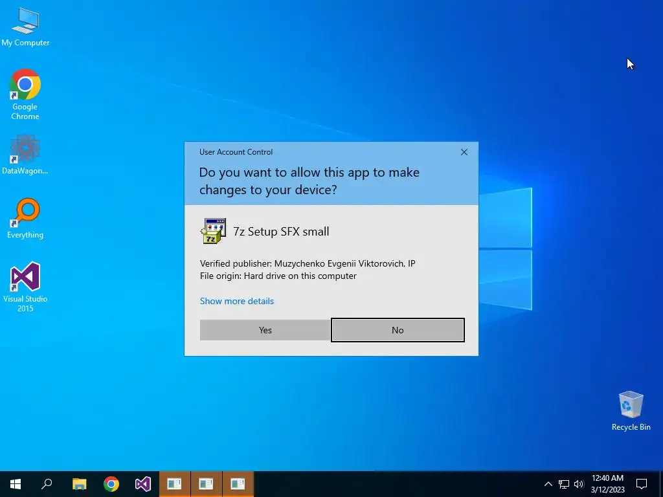Click the Verified publisher line
Screen dimensions: 663x497
[x=308, y=263]
